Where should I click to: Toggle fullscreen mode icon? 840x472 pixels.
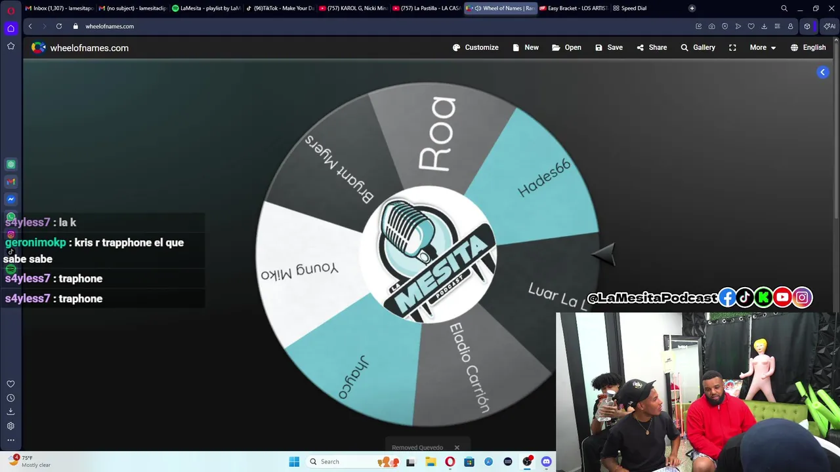(732, 47)
